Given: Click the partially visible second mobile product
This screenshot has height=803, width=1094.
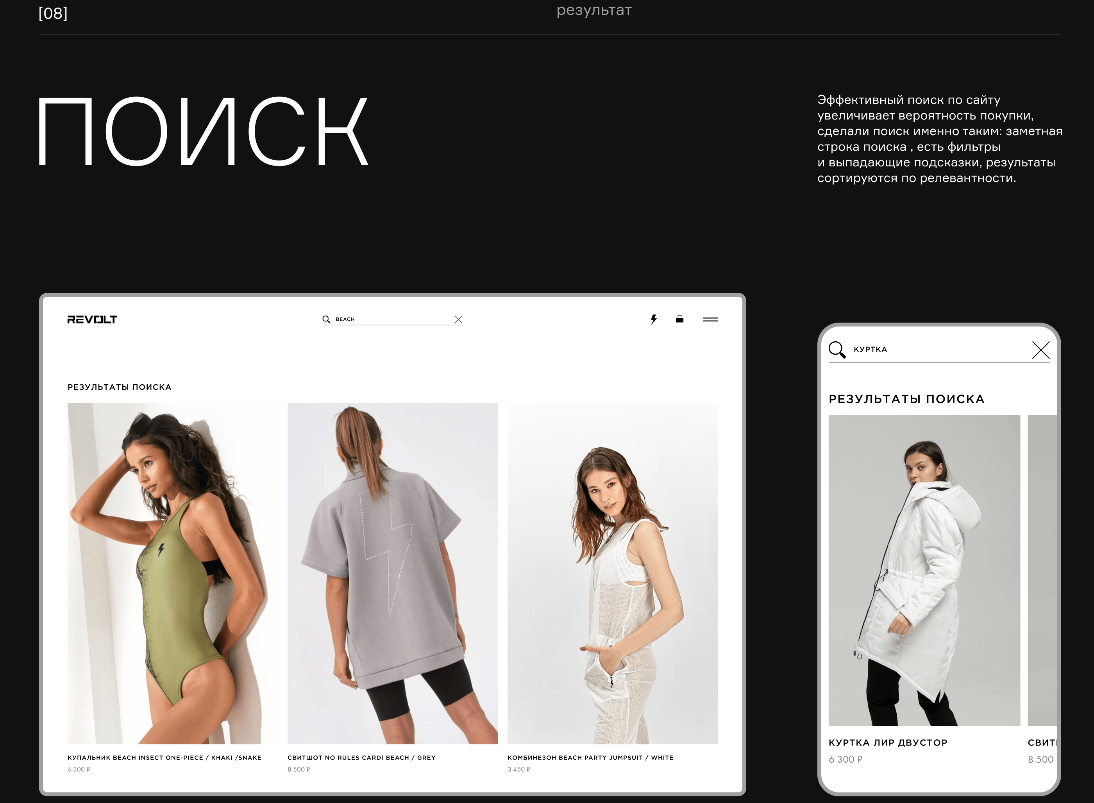Looking at the screenshot, I should click(x=1042, y=570).
